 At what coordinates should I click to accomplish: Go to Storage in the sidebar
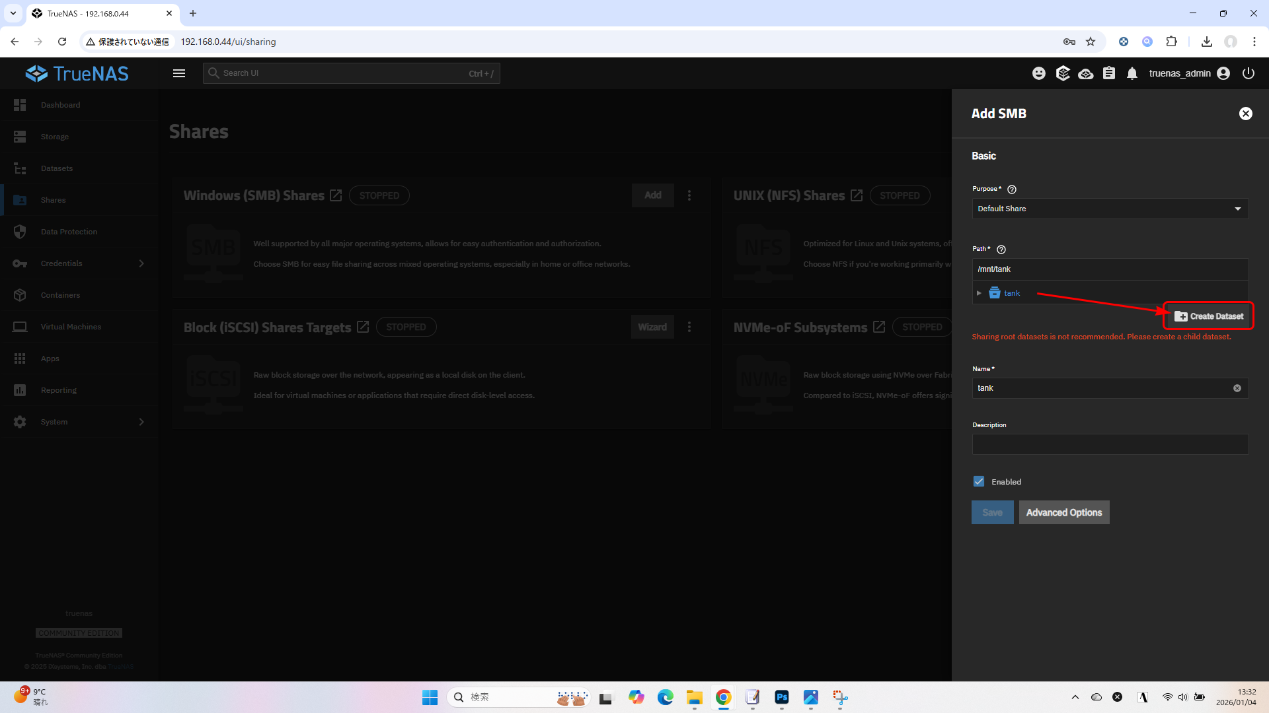pyautogui.click(x=54, y=137)
